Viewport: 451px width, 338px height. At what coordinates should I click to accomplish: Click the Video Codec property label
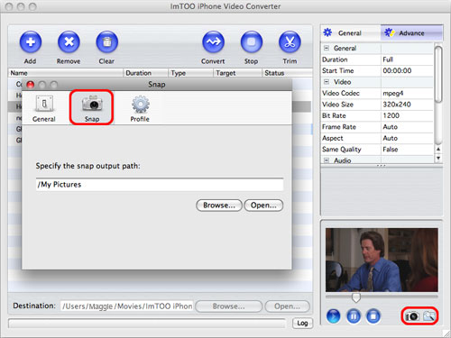[x=341, y=93]
